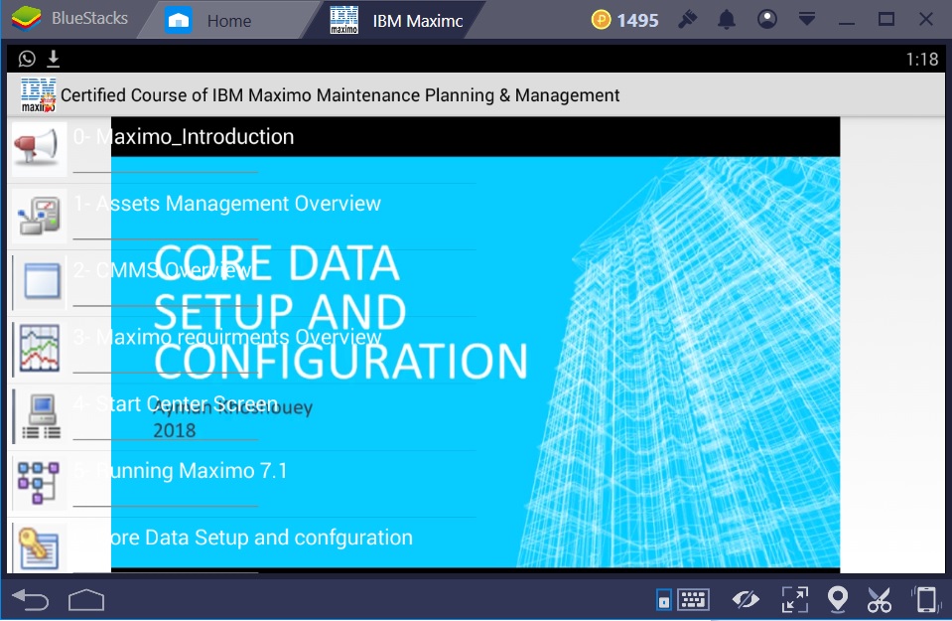
Task: Open the Running Maximo 7.1 flowchart icon
Action: pyautogui.click(x=39, y=483)
